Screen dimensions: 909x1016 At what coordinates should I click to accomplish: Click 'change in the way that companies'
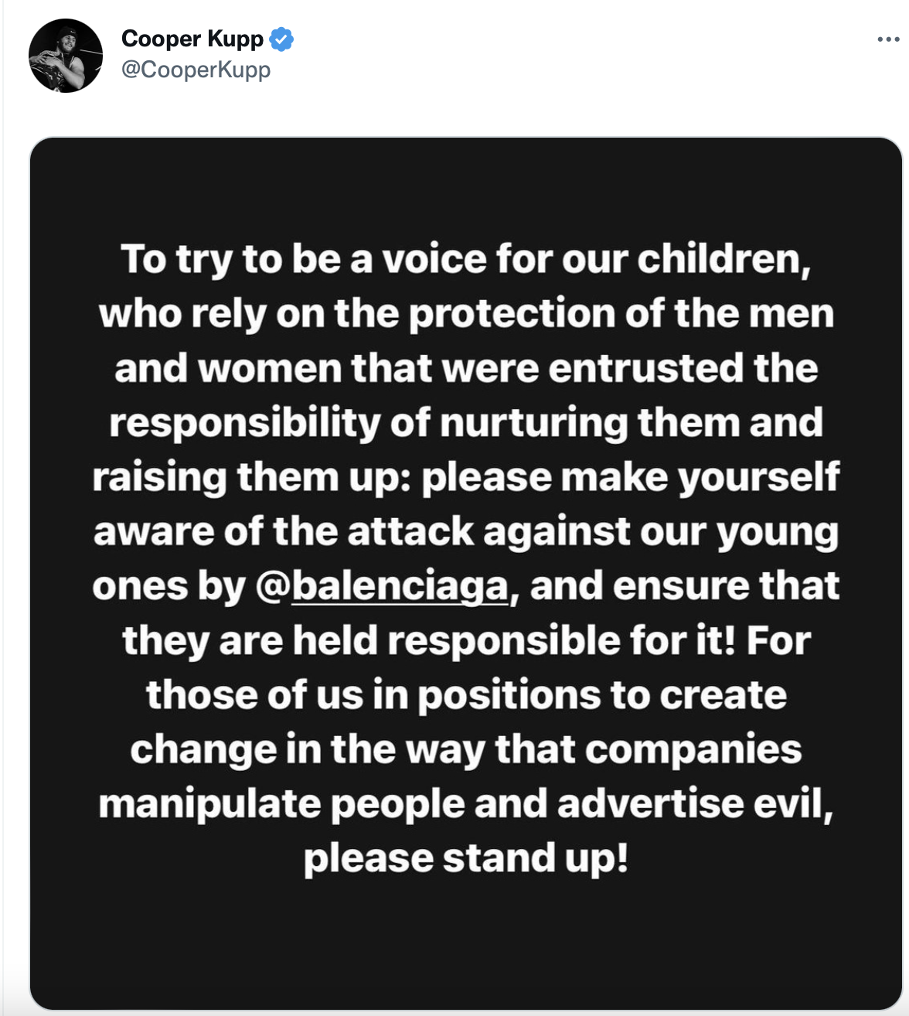pyautogui.click(x=465, y=749)
